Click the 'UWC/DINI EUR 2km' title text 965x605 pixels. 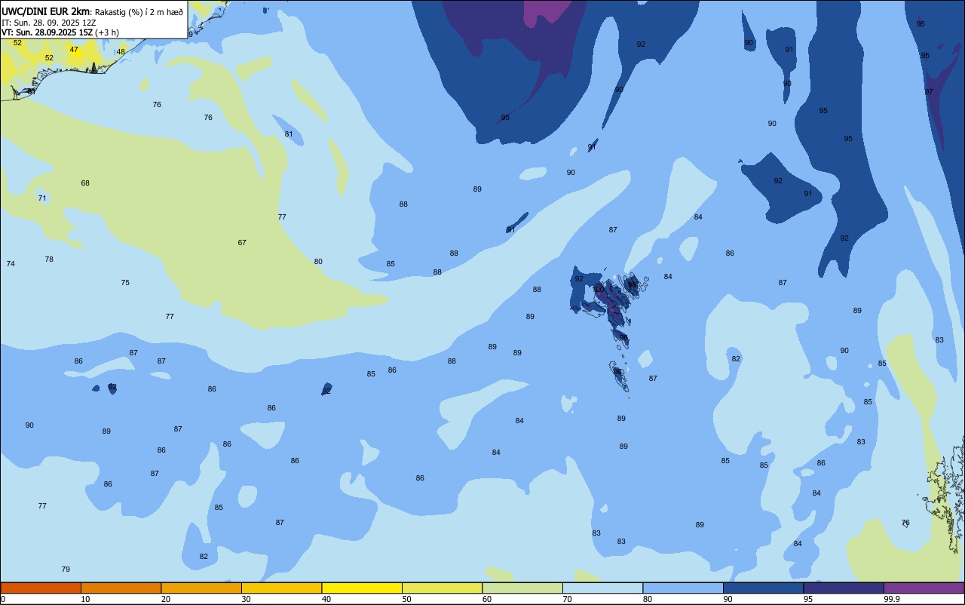point(45,11)
